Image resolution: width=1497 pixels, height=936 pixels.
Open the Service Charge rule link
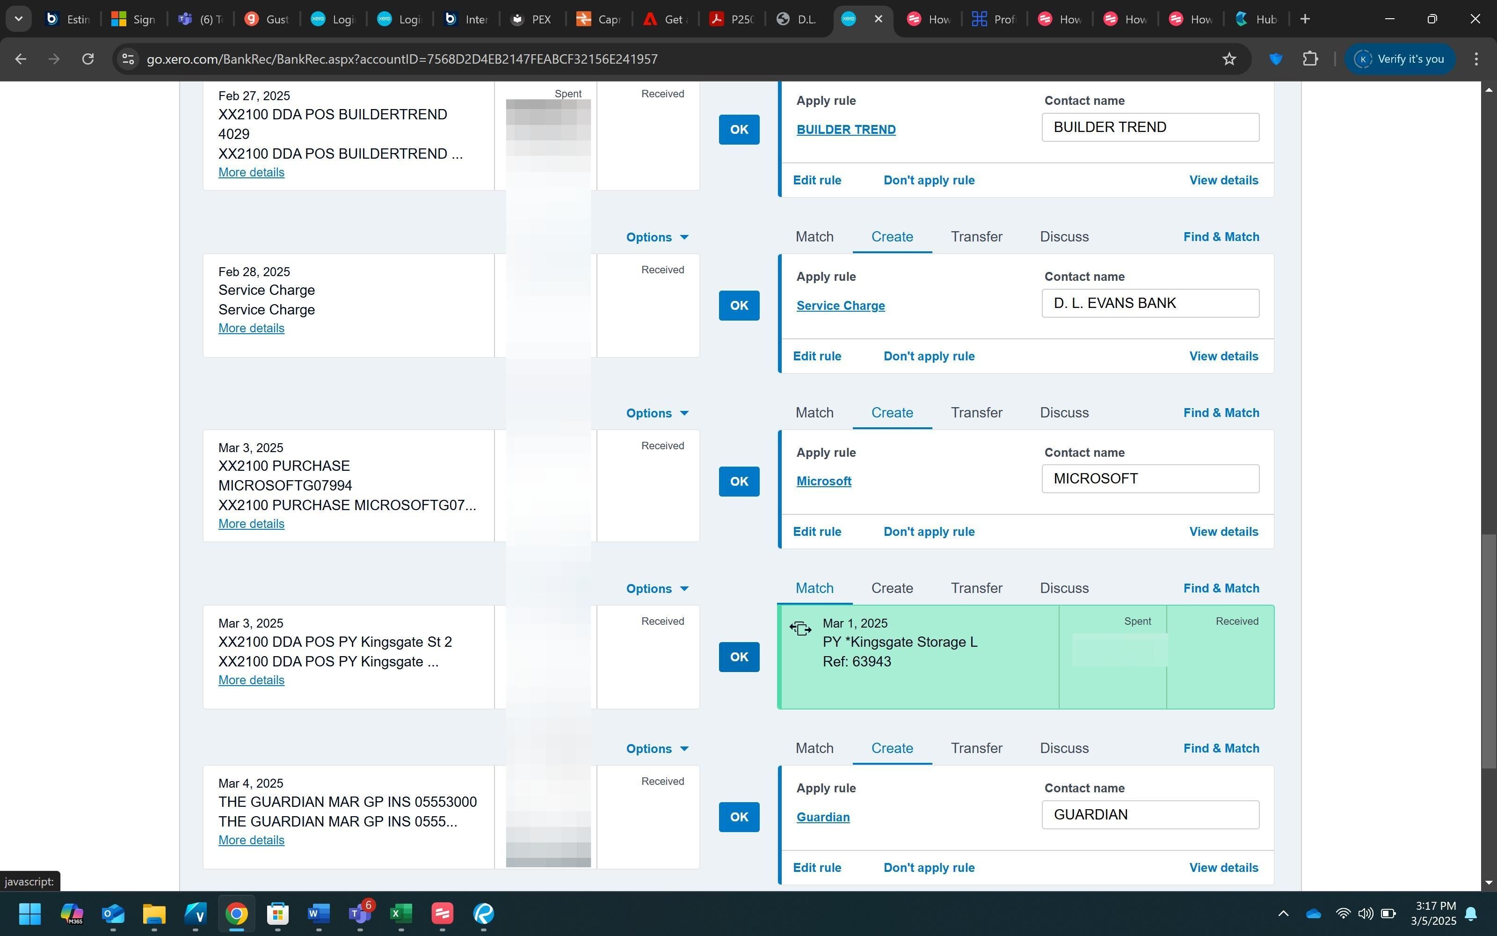click(840, 306)
